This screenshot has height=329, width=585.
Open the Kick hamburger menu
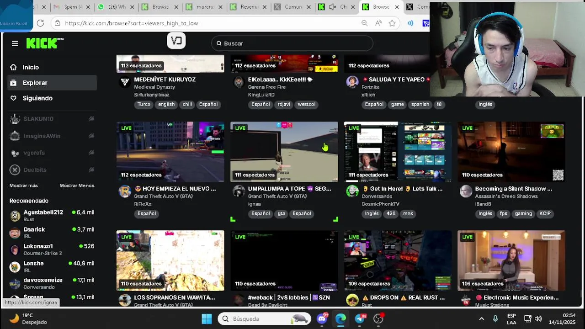pos(15,43)
